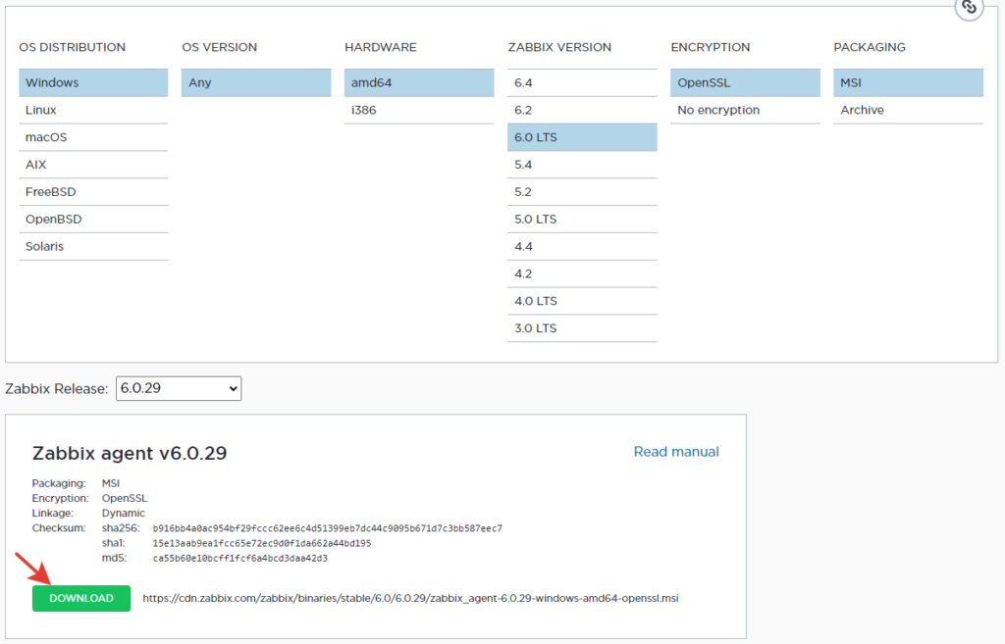Image resolution: width=1005 pixels, height=644 pixels.
Task: Pick Zabbix version 5.2
Action: pos(582,192)
